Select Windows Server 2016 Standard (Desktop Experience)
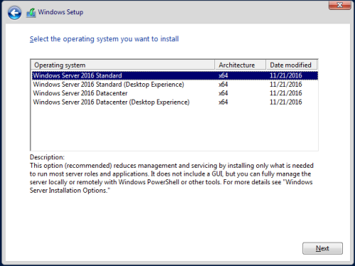Screen dimensions: 355x266 (x=175, y=85)
